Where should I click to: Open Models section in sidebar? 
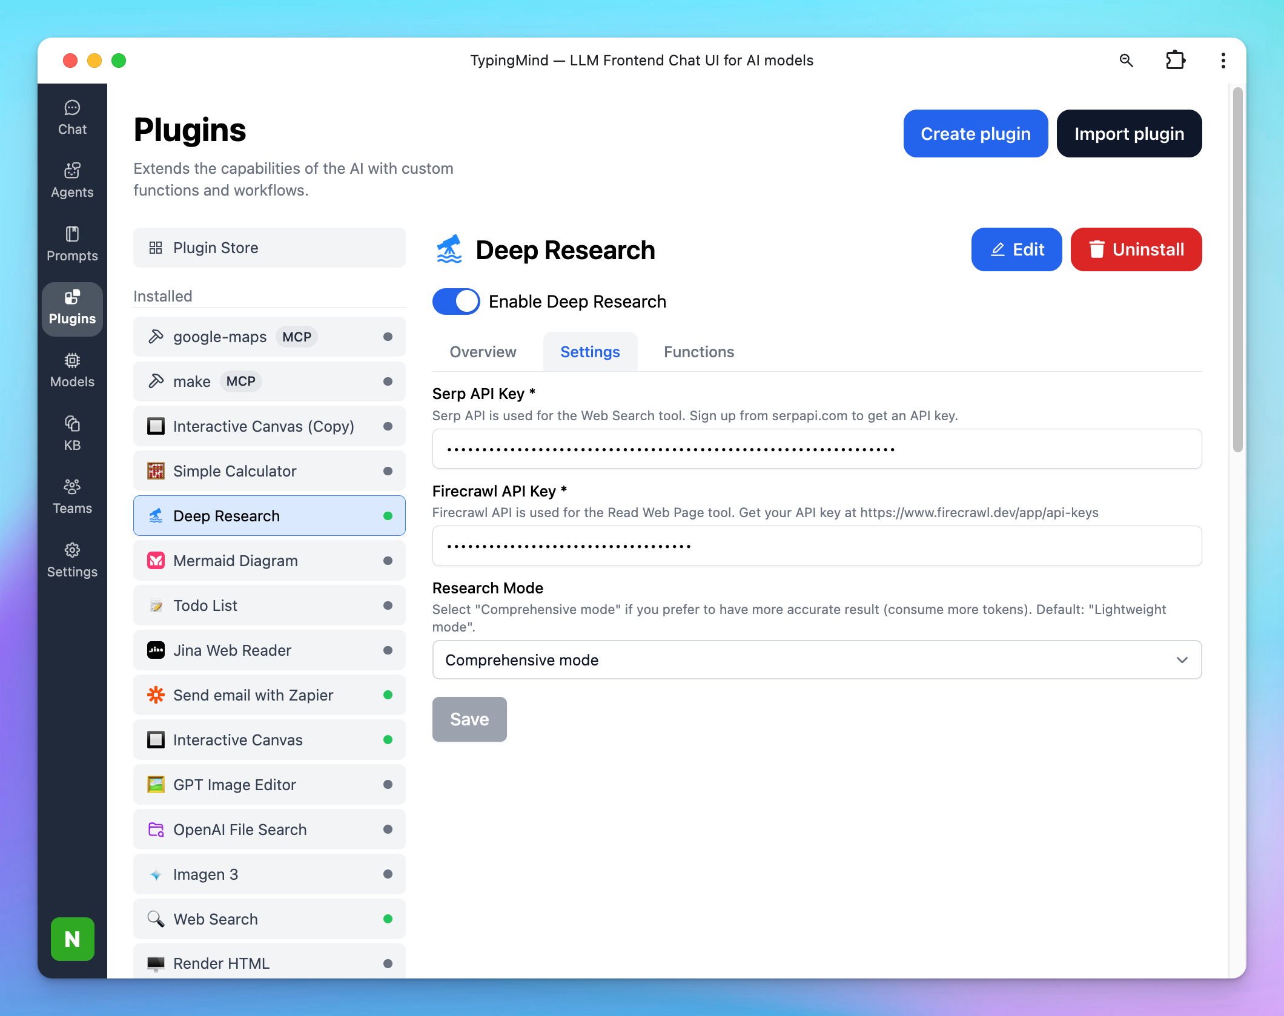72,370
